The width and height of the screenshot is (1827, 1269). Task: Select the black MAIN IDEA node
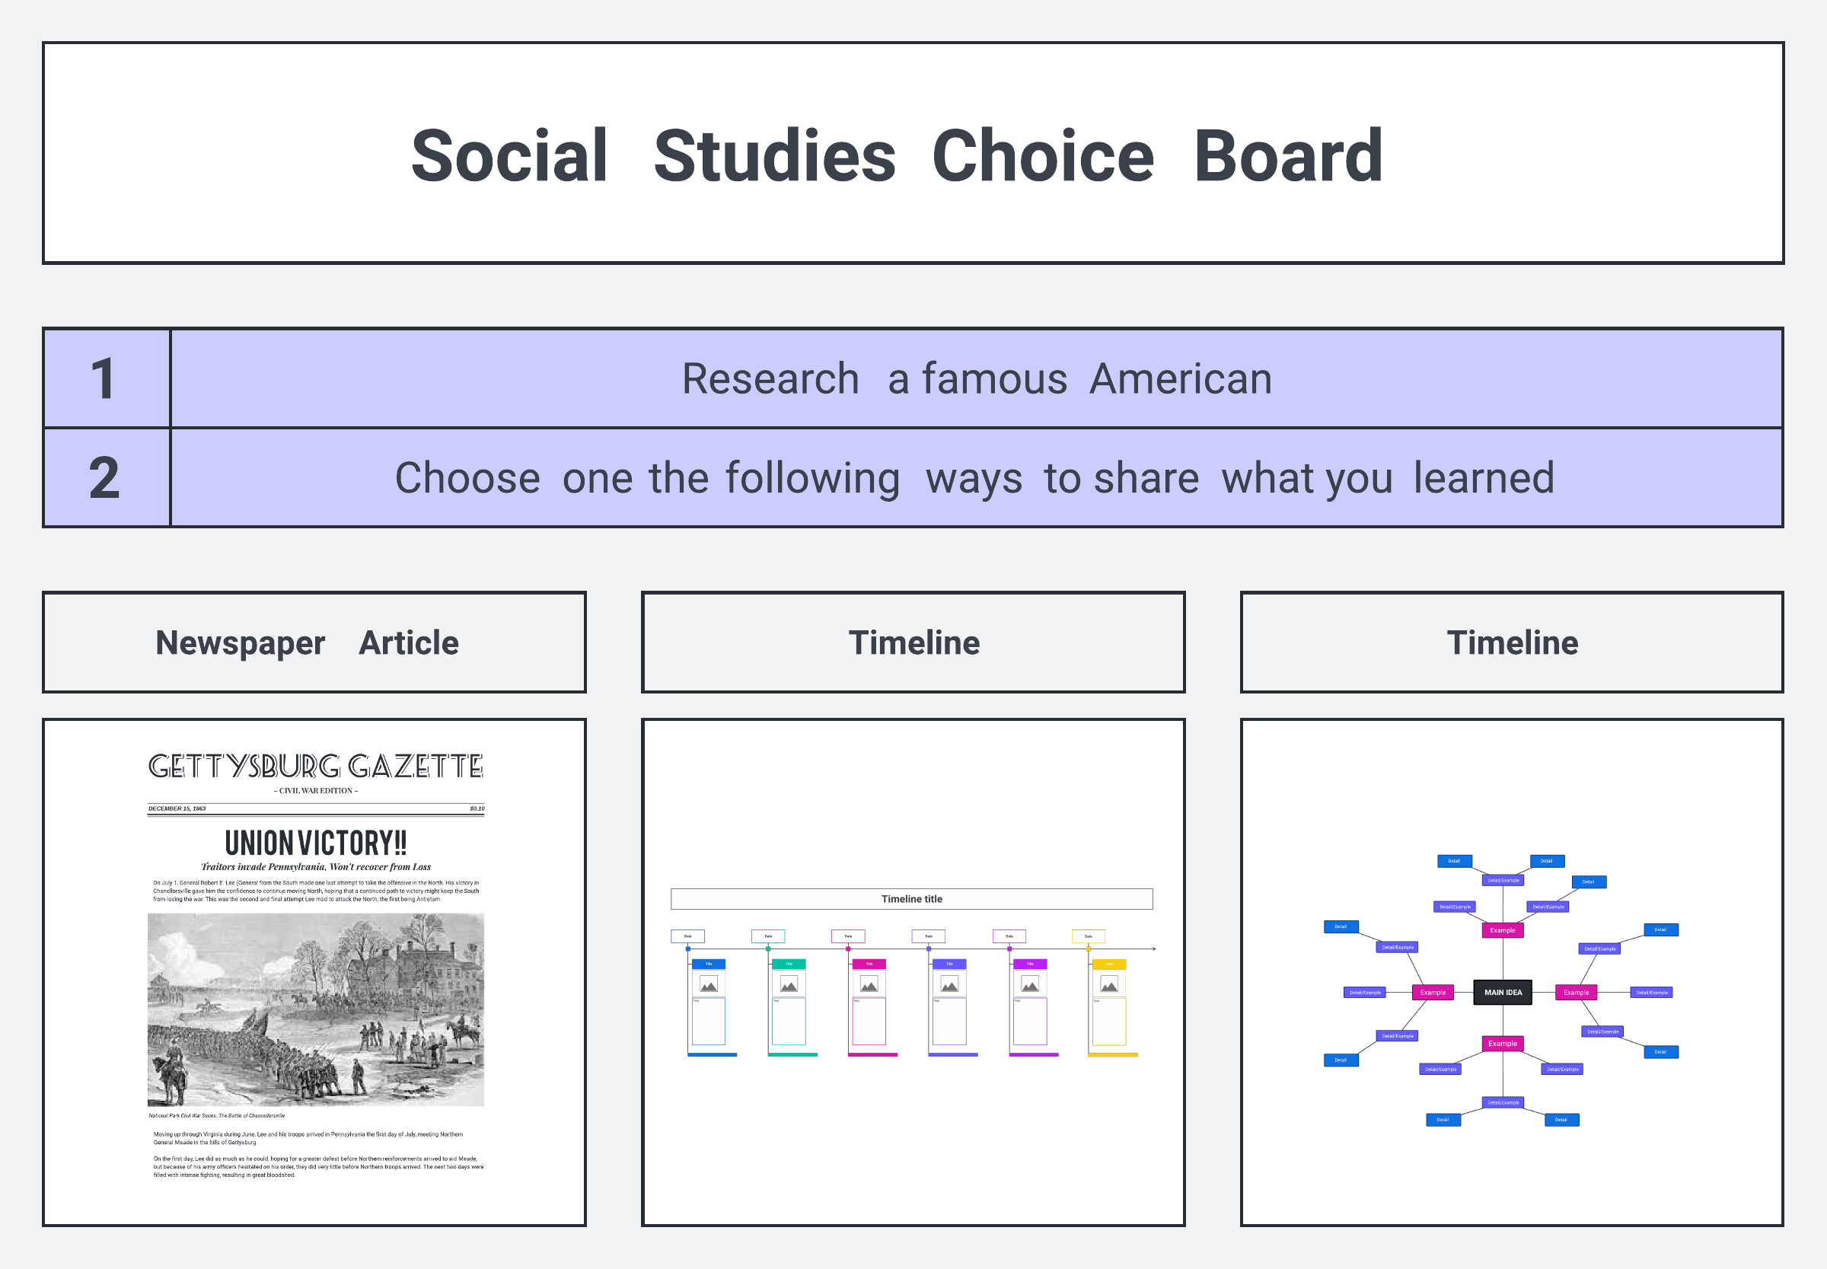click(1503, 993)
